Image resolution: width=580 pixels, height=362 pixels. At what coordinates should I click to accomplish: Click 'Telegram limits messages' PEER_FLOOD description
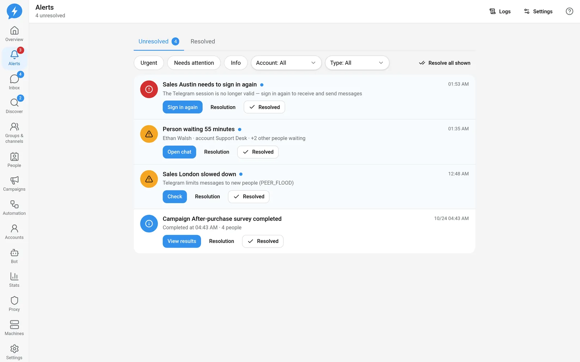(x=228, y=183)
